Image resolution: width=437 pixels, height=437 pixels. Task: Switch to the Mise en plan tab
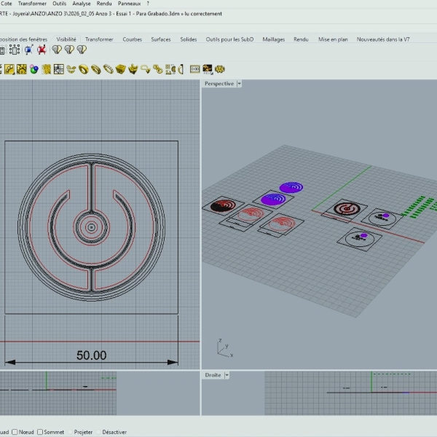(x=333, y=39)
